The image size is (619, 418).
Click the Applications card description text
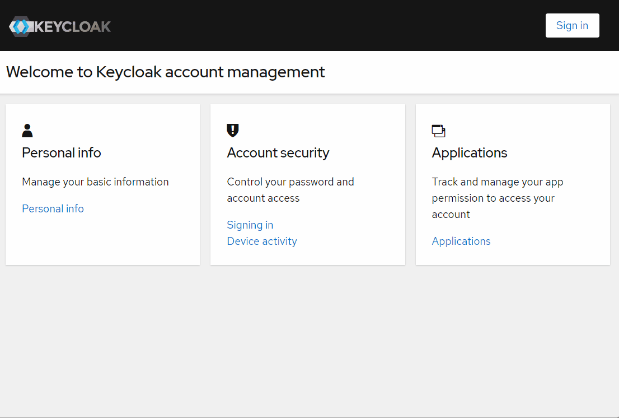[497, 198]
